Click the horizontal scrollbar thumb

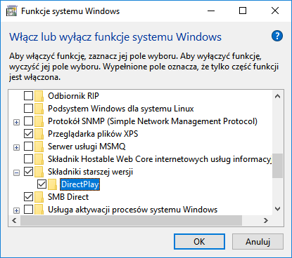[x=131, y=220]
